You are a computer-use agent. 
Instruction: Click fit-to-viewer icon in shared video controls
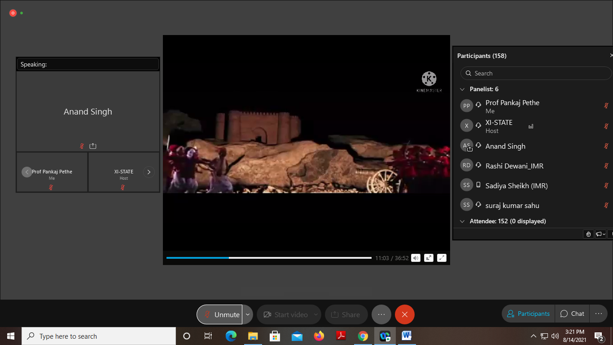(x=429, y=258)
